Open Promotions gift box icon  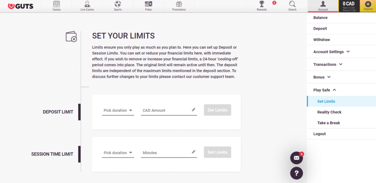tap(179, 4)
